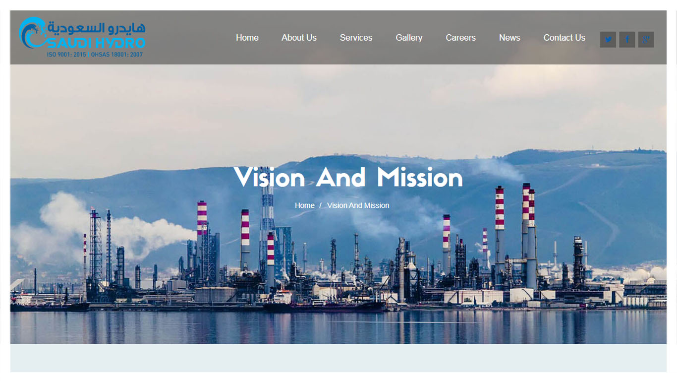Viewport: 677px width, 381px height.
Task: Click the Saudi Hydro logo
Action: 82,35
